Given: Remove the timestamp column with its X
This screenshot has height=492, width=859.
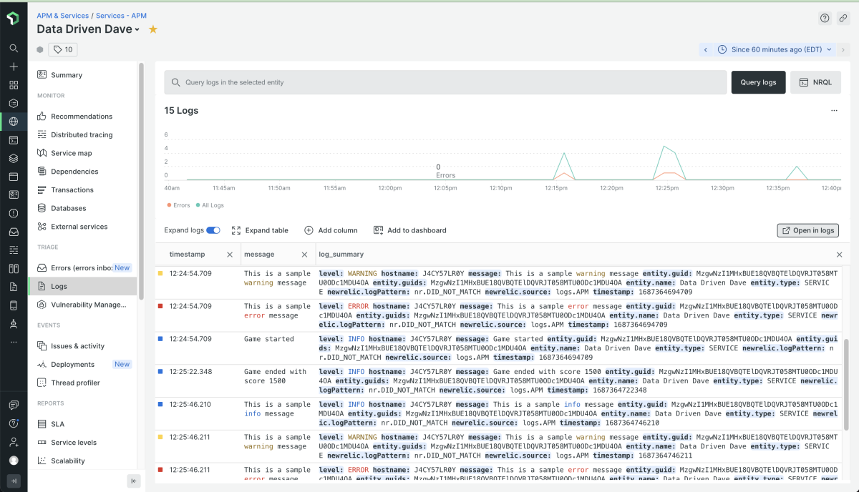Looking at the screenshot, I should point(230,255).
